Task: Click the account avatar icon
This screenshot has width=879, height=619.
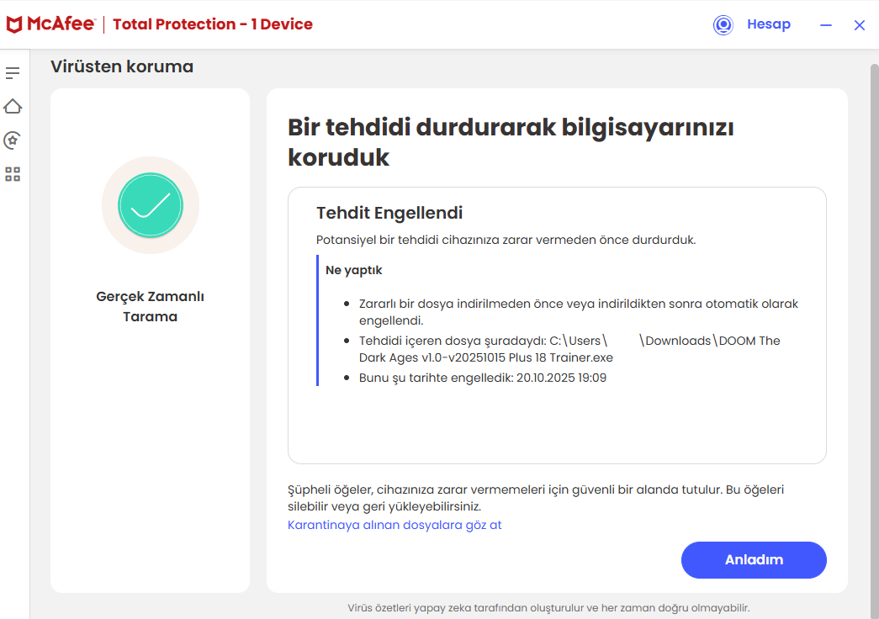Action: point(723,25)
